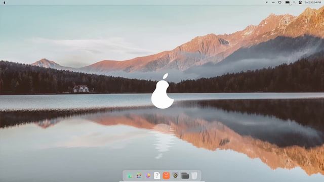This screenshot has width=324, height=182.
Task: Open the orange app store icon in dock
Action: pyautogui.click(x=166, y=175)
